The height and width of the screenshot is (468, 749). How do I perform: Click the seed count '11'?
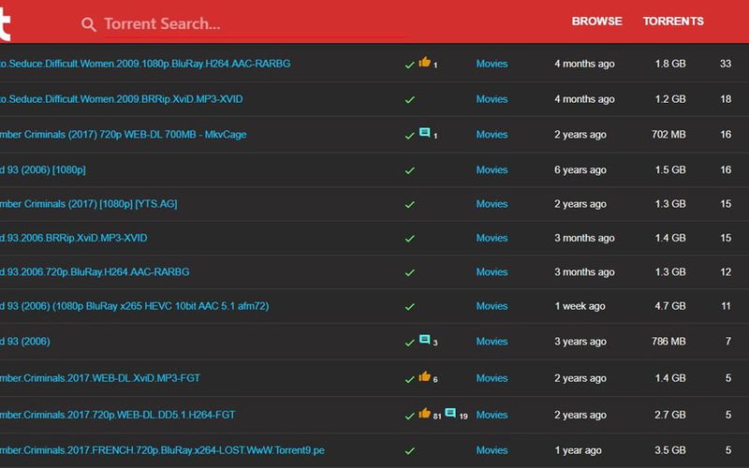click(x=727, y=306)
